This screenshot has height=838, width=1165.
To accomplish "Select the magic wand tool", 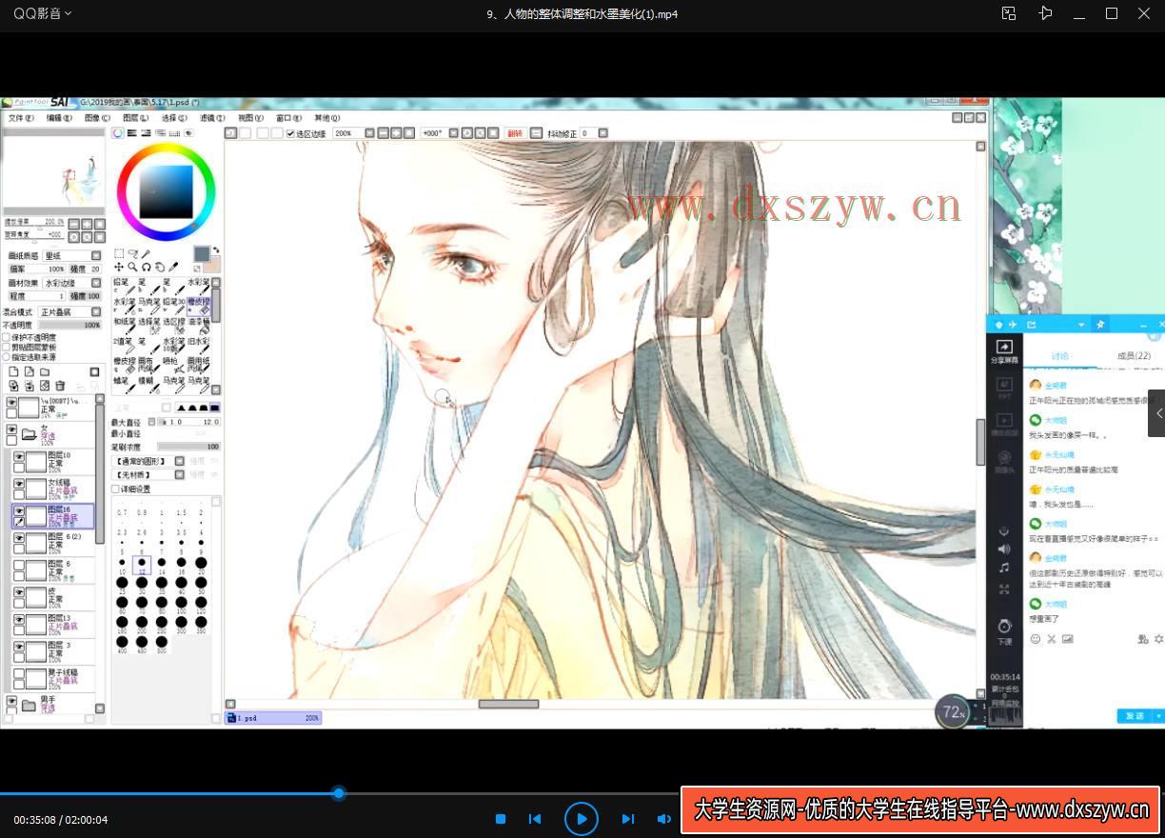I will pyautogui.click(x=146, y=253).
